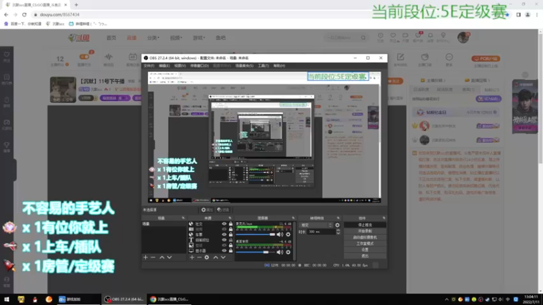Switch to OBS 27.2.4 taskbar button
The height and width of the screenshot is (305, 543).
click(124, 299)
